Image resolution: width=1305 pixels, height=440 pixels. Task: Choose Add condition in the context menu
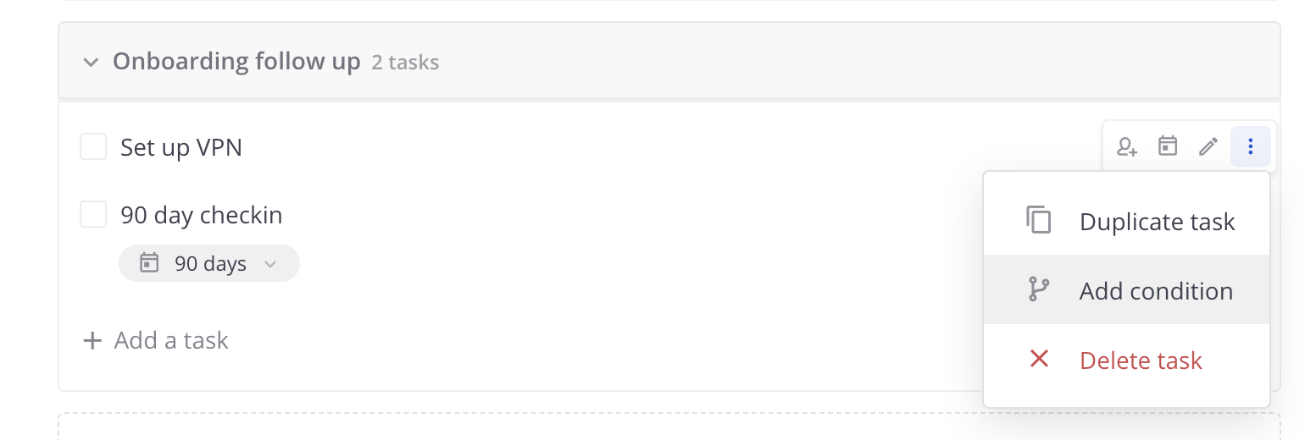[x=1156, y=291]
